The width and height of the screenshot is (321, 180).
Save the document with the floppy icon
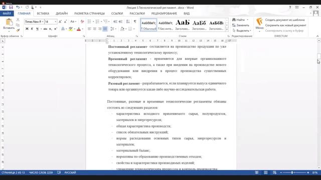(11, 7)
